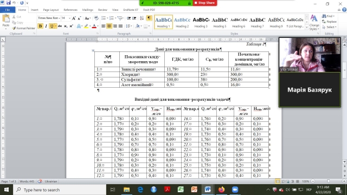This screenshot has width=347, height=195.
Task: Open Change Styles menu
Action: pyautogui.click(x=314, y=23)
